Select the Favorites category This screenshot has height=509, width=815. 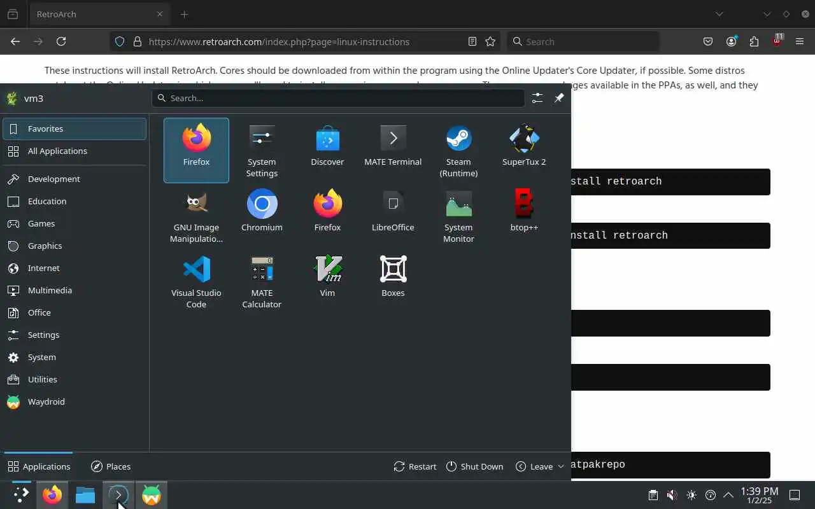pyautogui.click(x=74, y=129)
